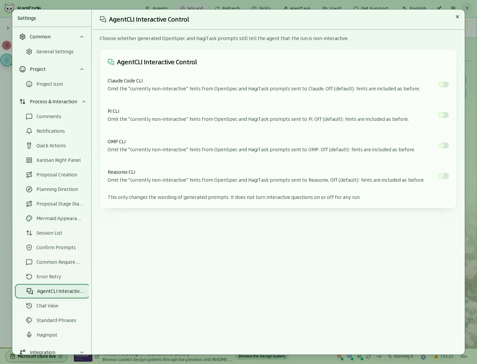Open the Common Require… settings page
This screenshot has width=477, height=364.
point(55,262)
